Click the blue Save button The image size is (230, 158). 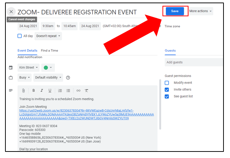[x=175, y=11]
